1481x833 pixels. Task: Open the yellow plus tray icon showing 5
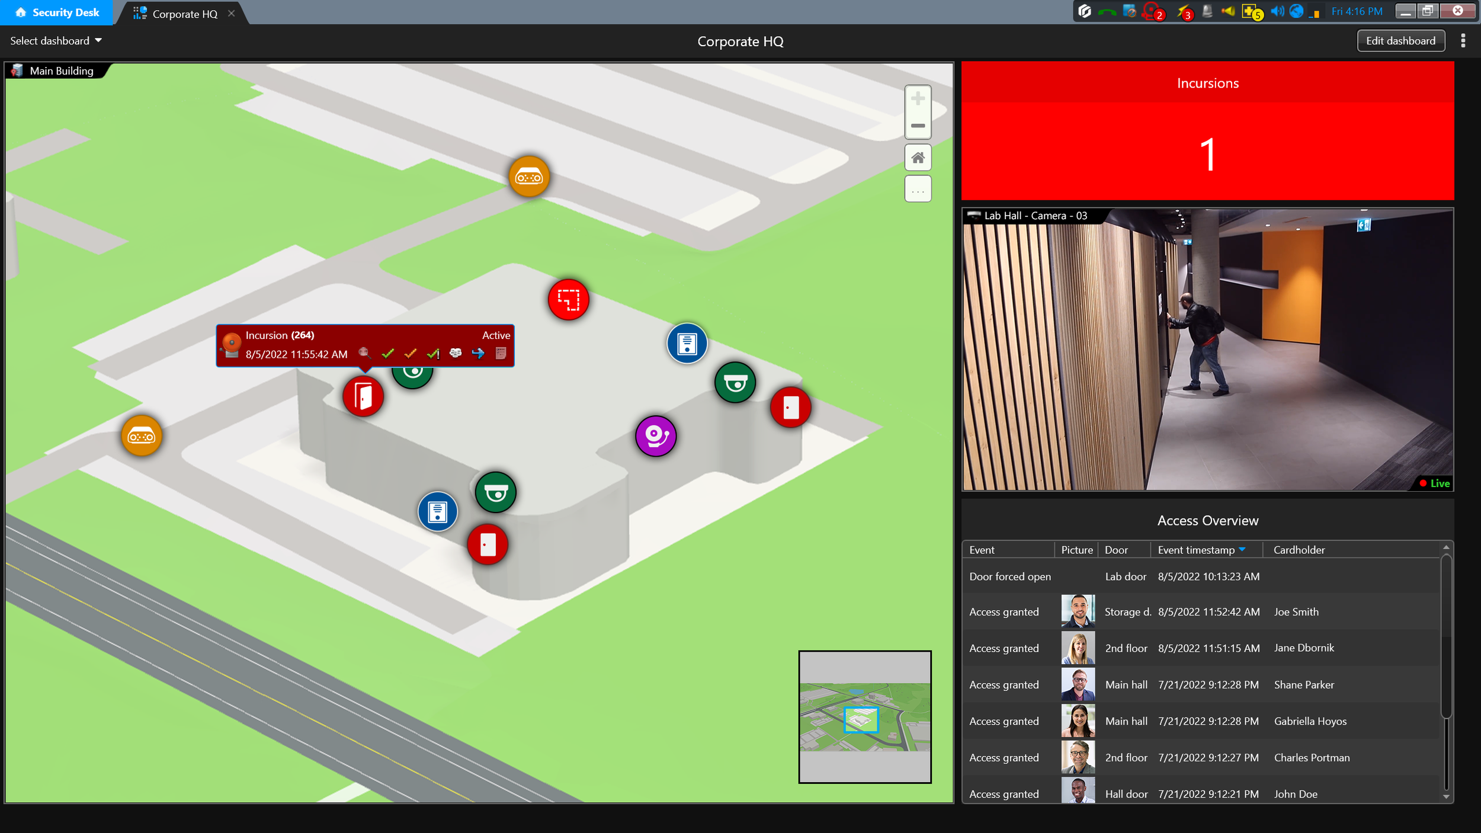(1252, 12)
